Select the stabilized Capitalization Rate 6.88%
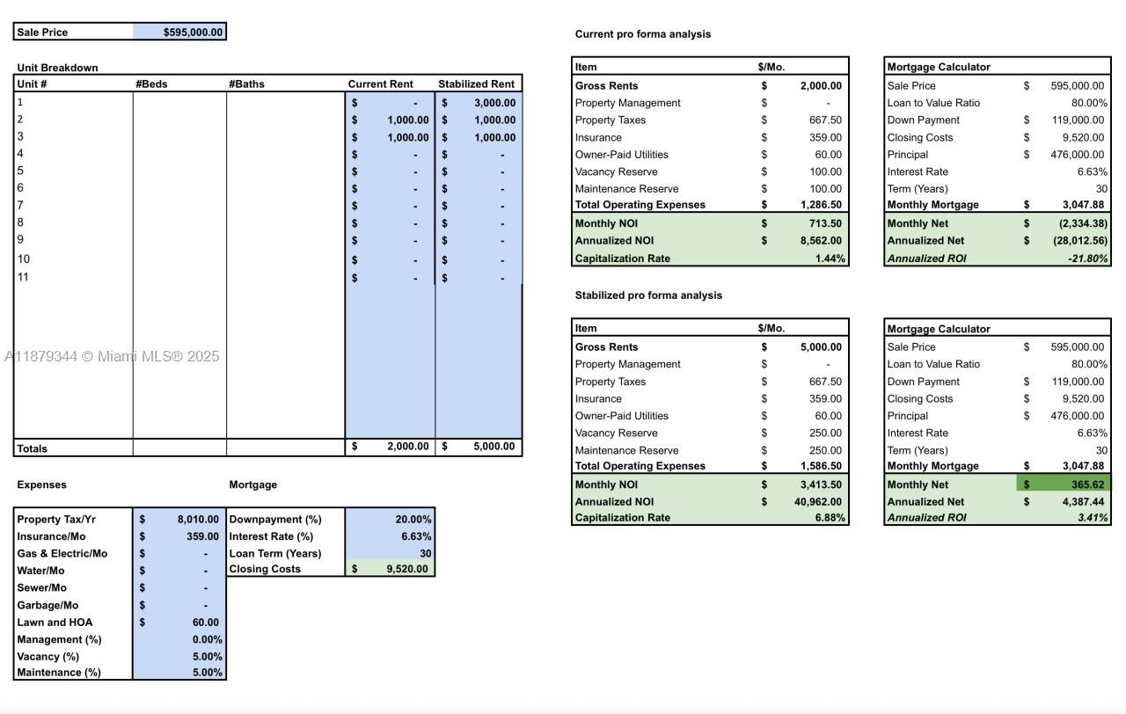Image resolution: width=1126 pixels, height=714 pixels. point(829,518)
